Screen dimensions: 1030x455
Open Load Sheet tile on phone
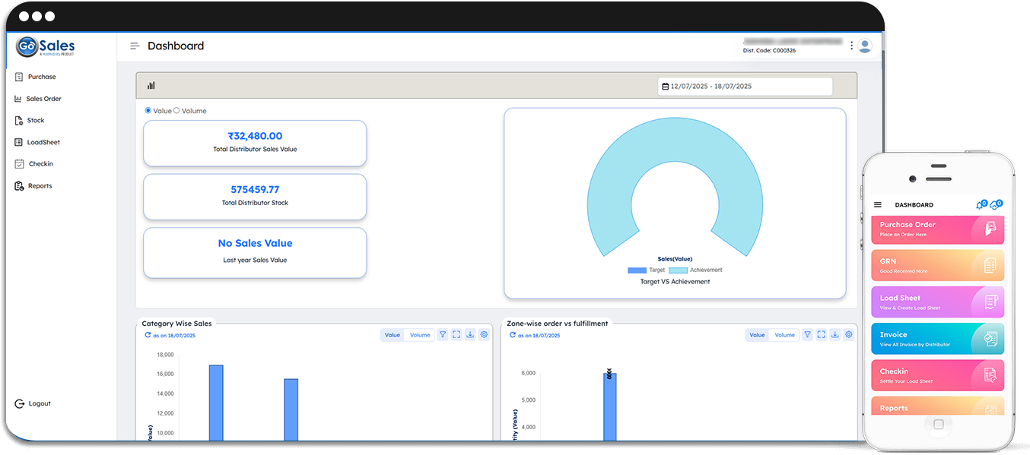[x=937, y=302]
